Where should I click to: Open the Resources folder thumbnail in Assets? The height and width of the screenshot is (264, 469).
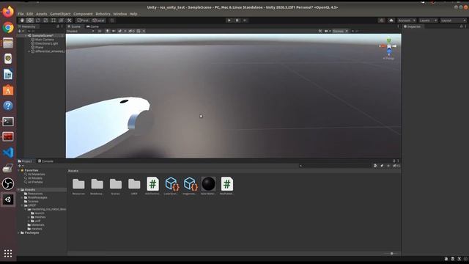(78, 184)
